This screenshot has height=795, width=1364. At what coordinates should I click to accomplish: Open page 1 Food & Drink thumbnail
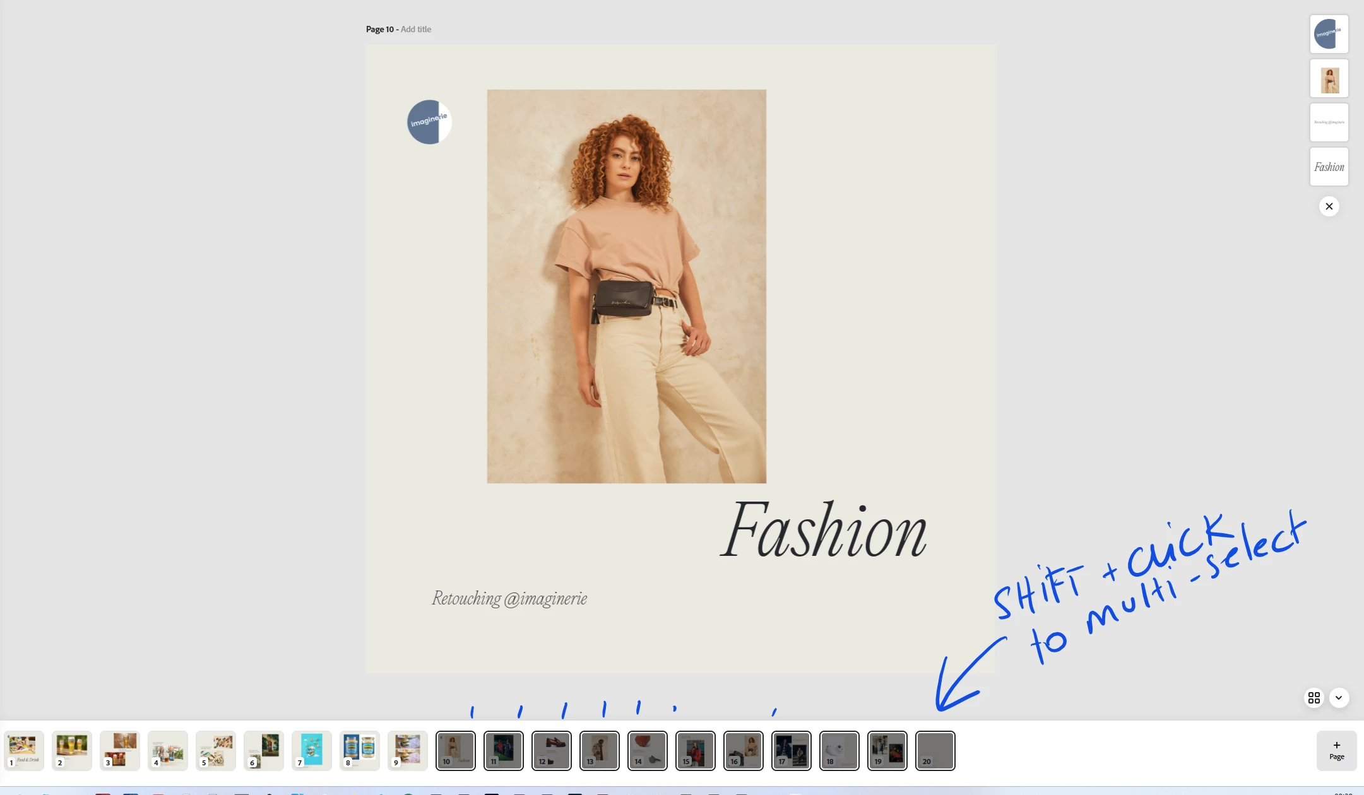[x=24, y=750]
